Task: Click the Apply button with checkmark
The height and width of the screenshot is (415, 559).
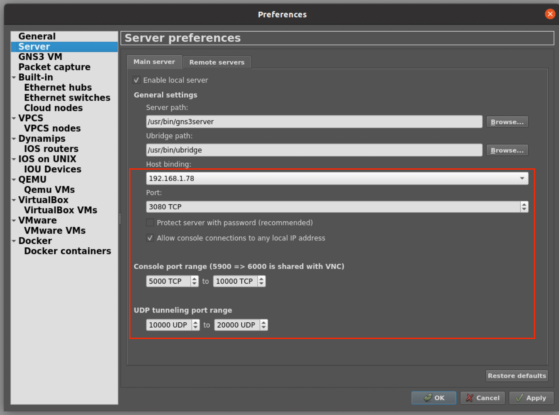Action: (531, 398)
